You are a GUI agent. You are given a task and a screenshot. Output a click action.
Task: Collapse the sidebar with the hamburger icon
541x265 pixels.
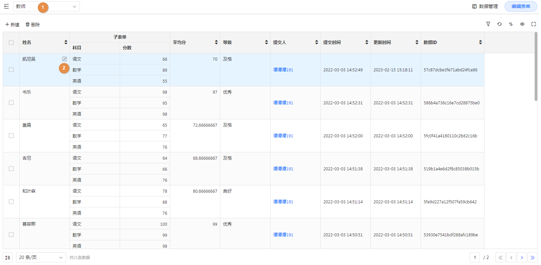(6, 6)
